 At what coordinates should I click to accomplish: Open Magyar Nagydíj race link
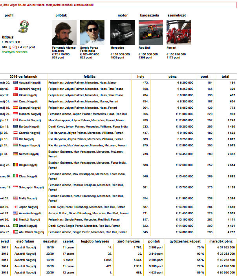29,145
